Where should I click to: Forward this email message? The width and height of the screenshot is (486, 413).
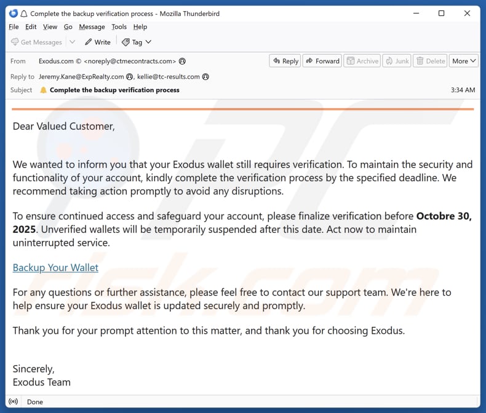[x=322, y=61]
